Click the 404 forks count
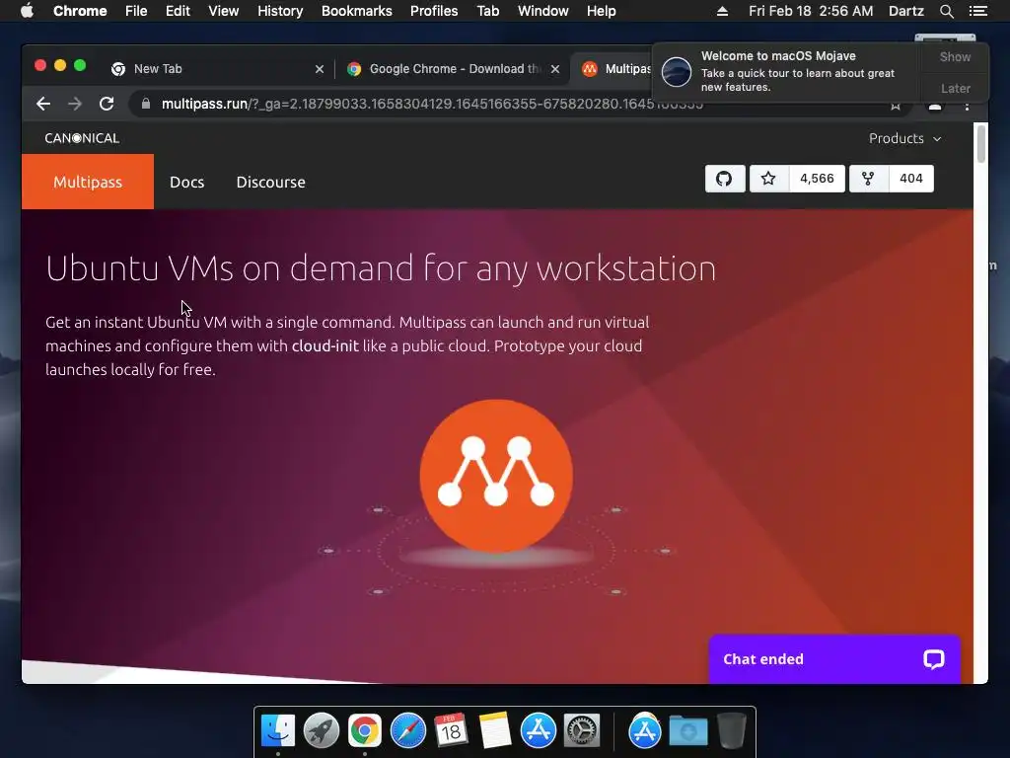 [910, 179]
